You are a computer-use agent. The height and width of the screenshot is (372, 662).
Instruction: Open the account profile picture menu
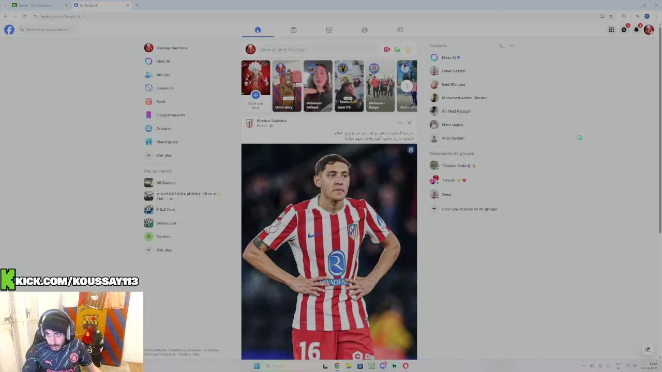coord(649,29)
